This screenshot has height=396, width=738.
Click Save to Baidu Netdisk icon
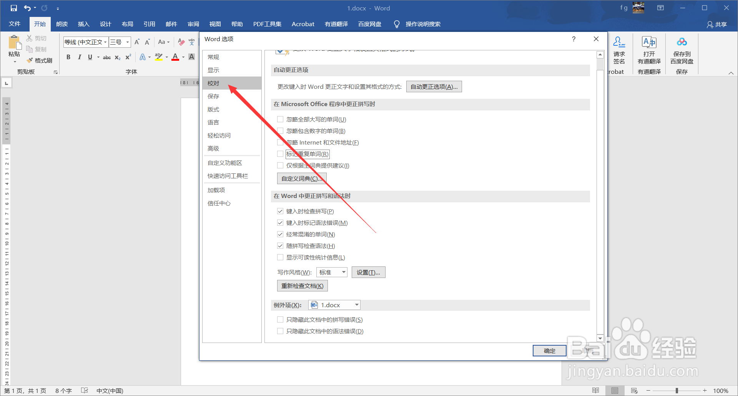coord(682,42)
